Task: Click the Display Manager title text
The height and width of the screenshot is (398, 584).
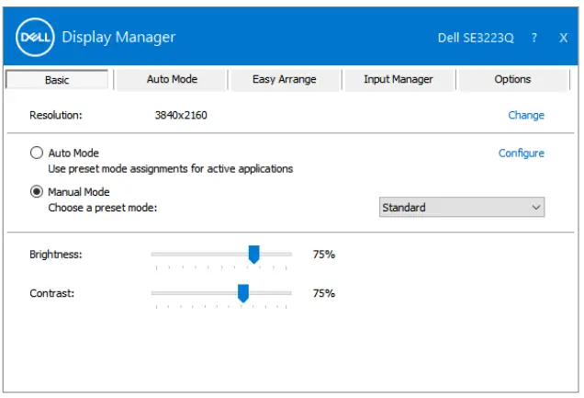Action: click(118, 38)
